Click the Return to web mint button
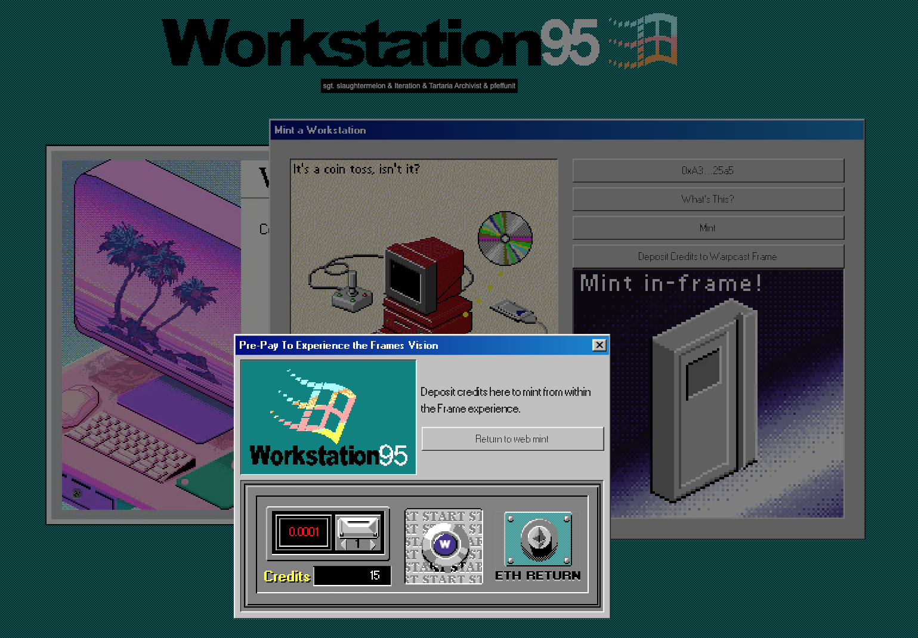The image size is (918, 638). pos(512,439)
